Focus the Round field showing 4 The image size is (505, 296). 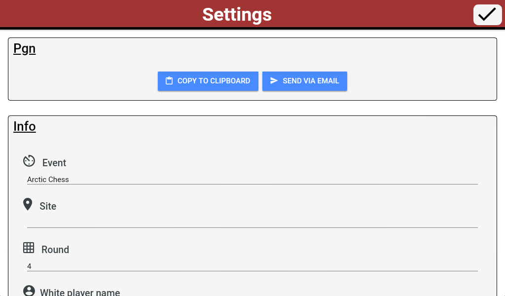point(252,266)
